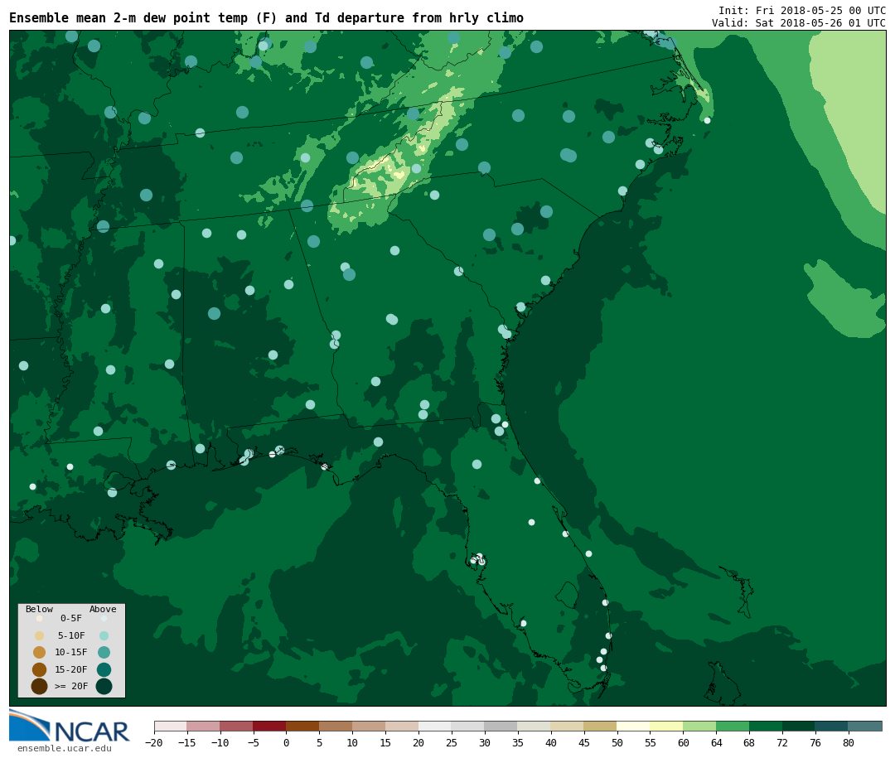This screenshot has width=895, height=758.
Task: Pick the medium green swatch between 64 and 68
Action: 733,726
